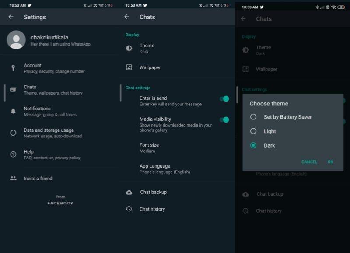Screen dimensions: 350x253
Task: Tap the Account key icon
Action: (x=13, y=68)
